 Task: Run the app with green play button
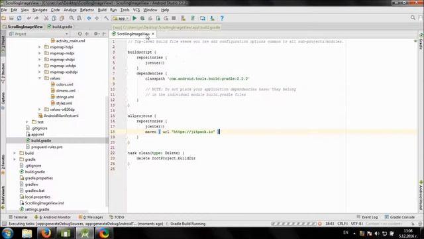(134, 18)
